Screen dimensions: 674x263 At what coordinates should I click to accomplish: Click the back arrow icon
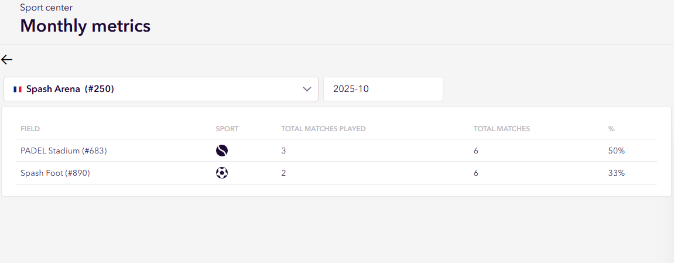pyautogui.click(x=7, y=60)
